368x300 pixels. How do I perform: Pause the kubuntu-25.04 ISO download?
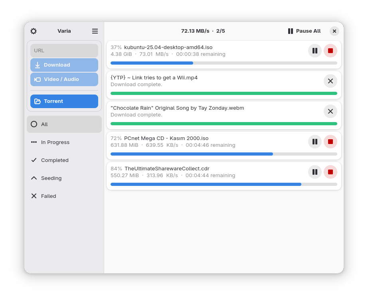tap(315, 51)
